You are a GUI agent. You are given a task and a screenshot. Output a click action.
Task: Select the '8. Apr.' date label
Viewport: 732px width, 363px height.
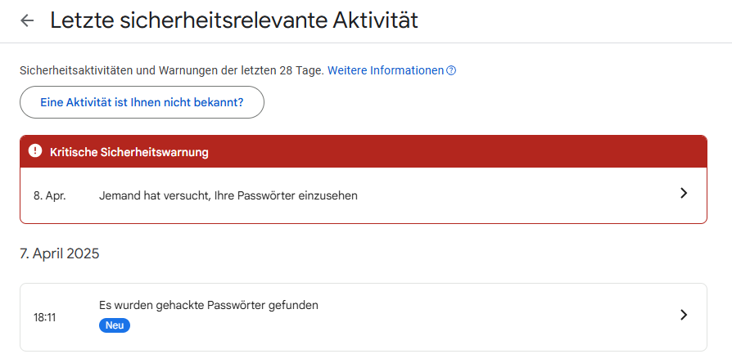pyautogui.click(x=49, y=196)
